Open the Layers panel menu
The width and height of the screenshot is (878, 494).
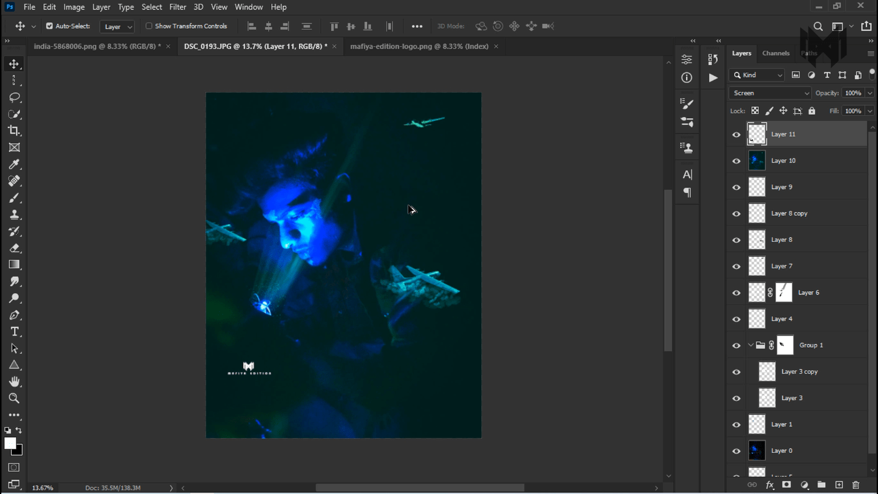[871, 53]
